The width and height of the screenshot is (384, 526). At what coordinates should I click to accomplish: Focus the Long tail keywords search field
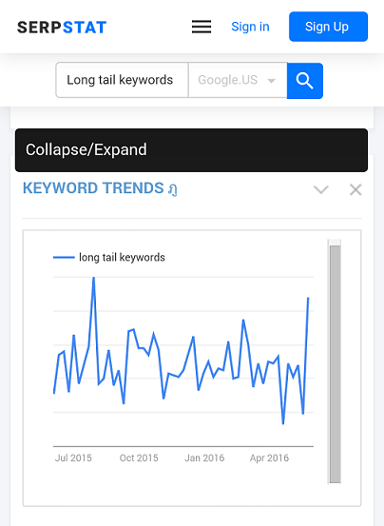122,80
